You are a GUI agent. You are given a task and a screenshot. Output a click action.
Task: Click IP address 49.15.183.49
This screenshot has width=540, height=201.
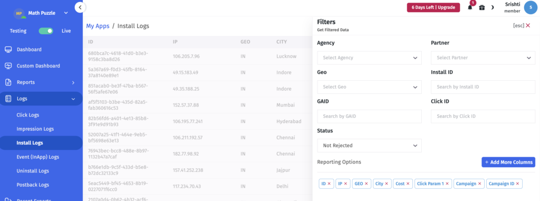coord(186,72)
